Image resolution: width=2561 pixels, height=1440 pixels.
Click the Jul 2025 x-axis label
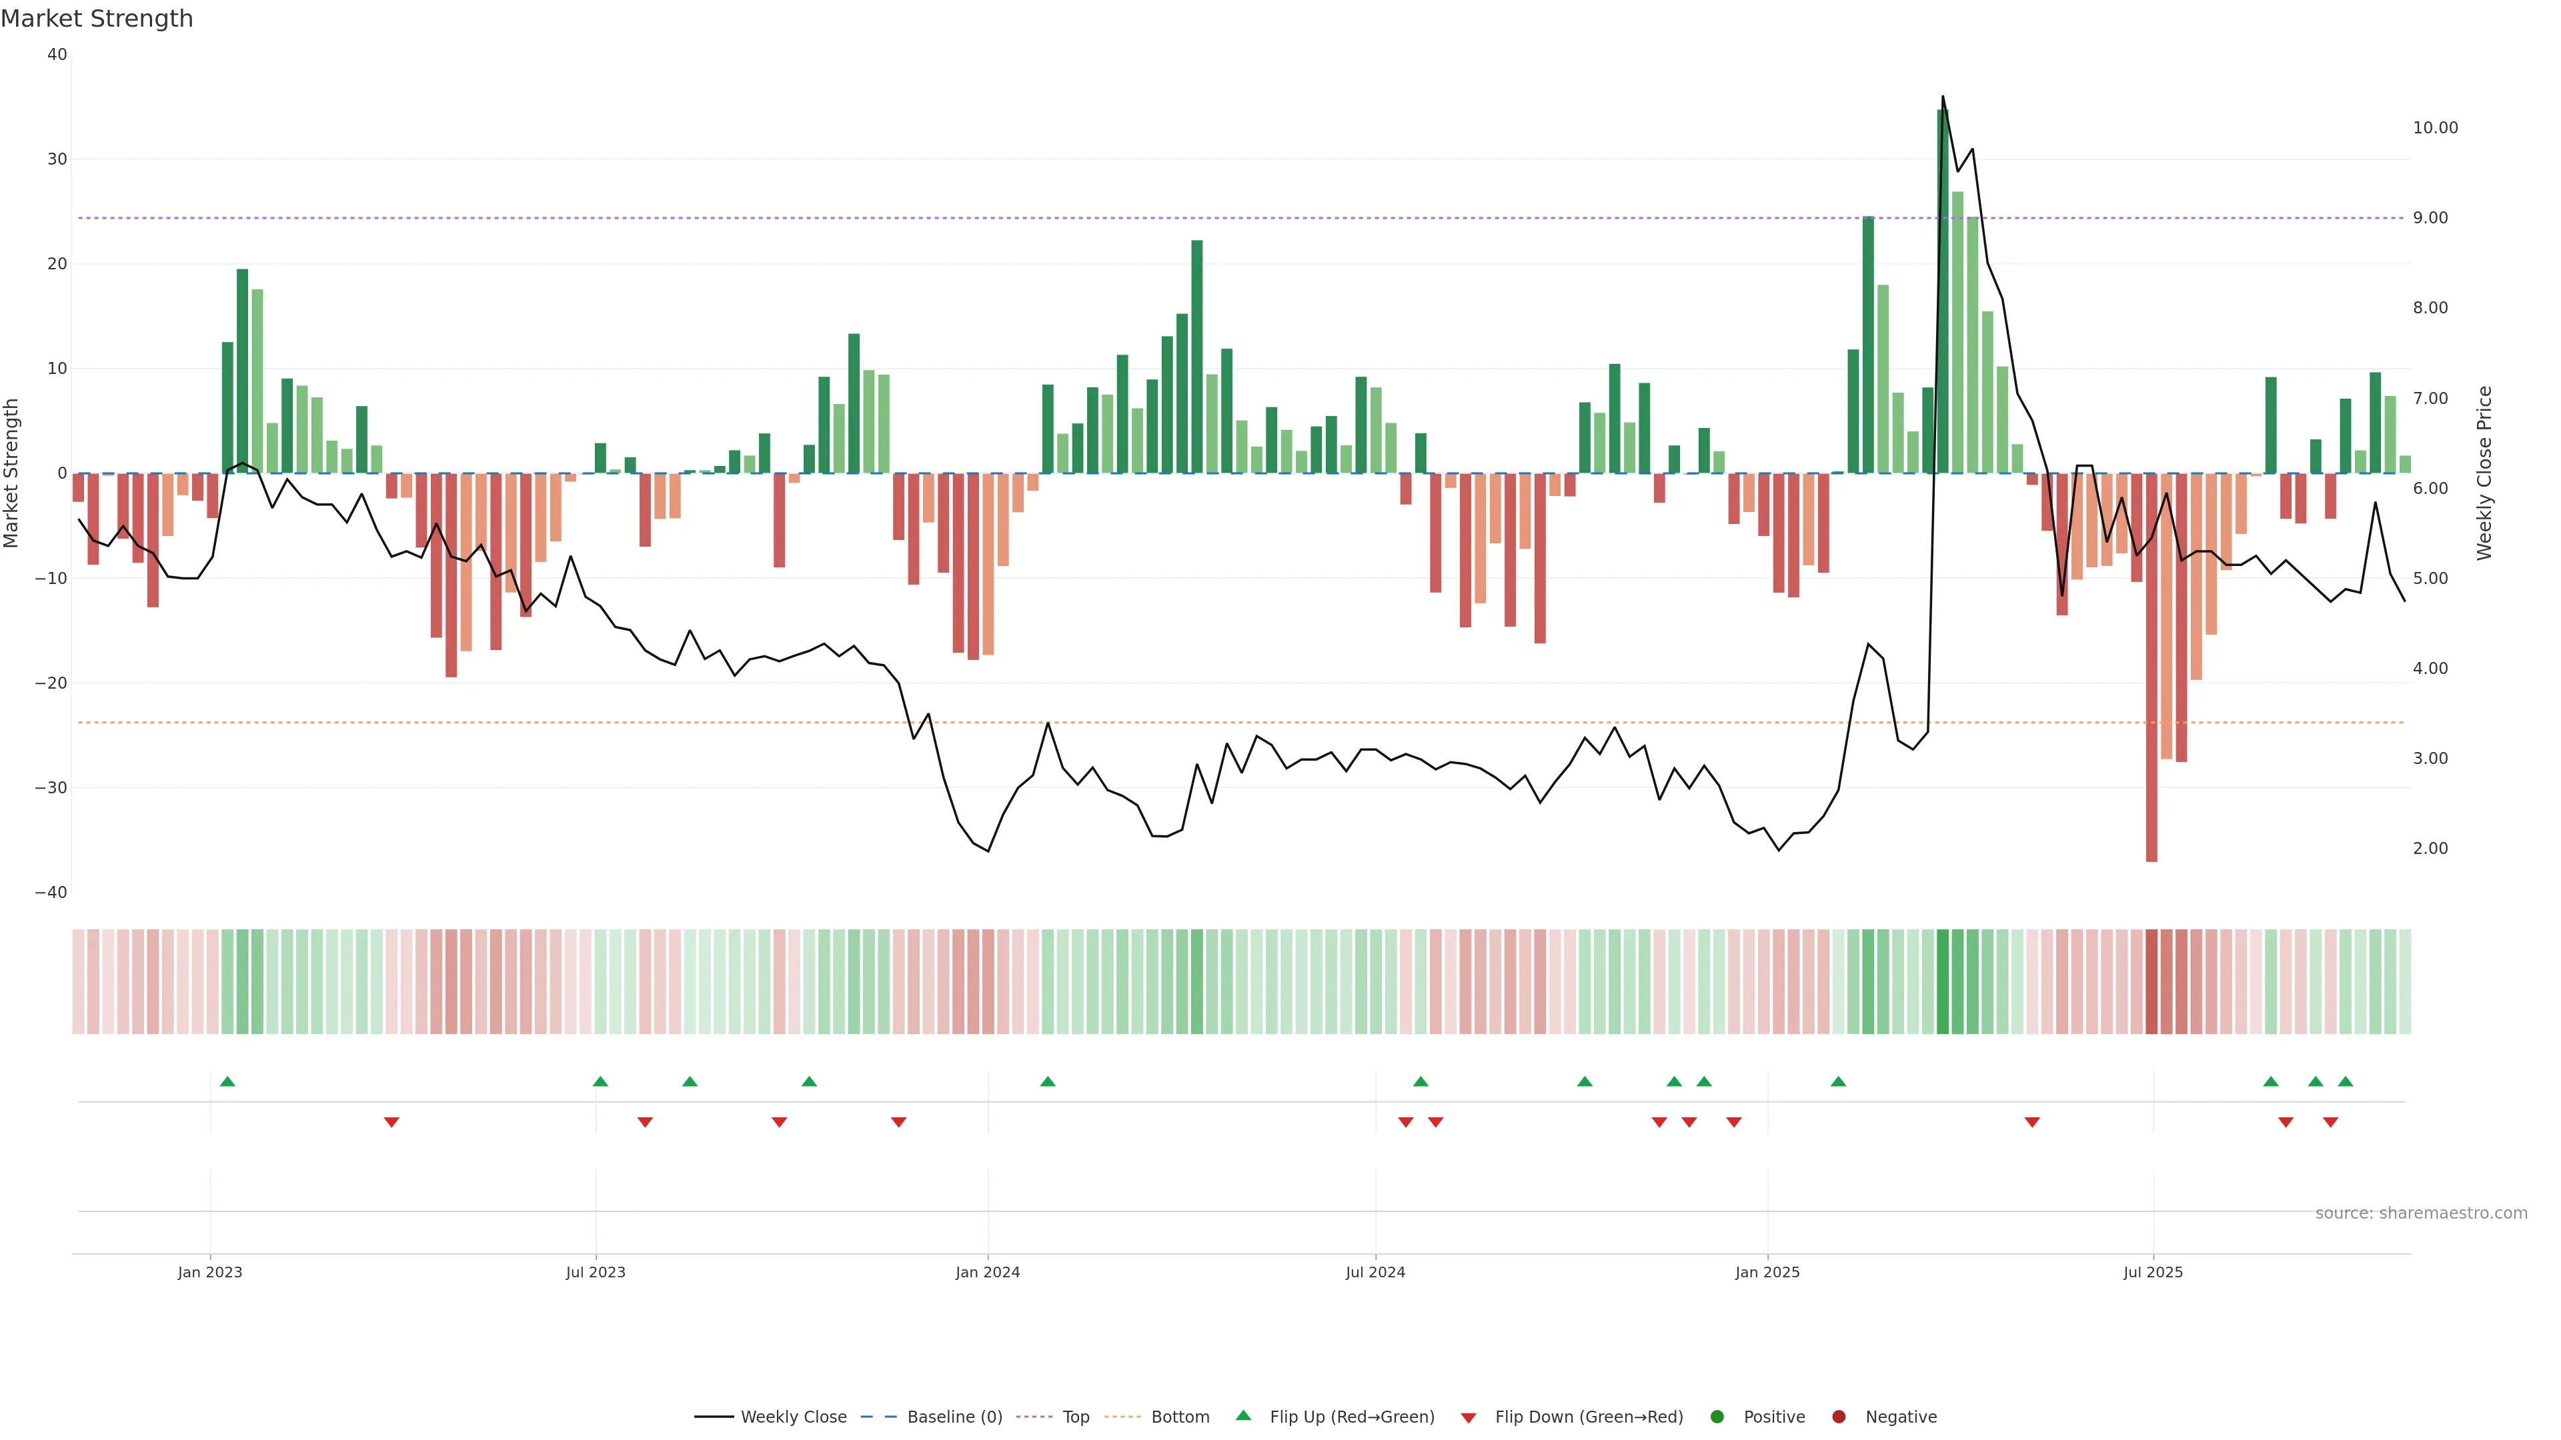(2152, 1272)
